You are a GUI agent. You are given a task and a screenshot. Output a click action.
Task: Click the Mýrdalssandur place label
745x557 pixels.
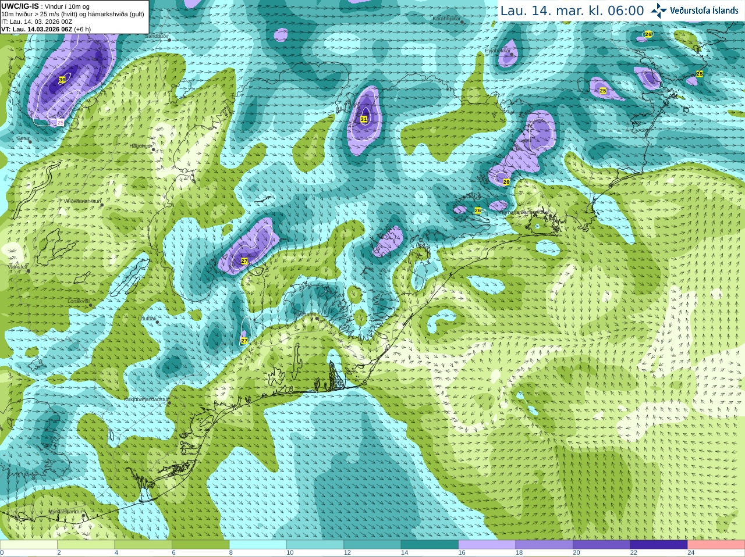[x=65, y=512]
